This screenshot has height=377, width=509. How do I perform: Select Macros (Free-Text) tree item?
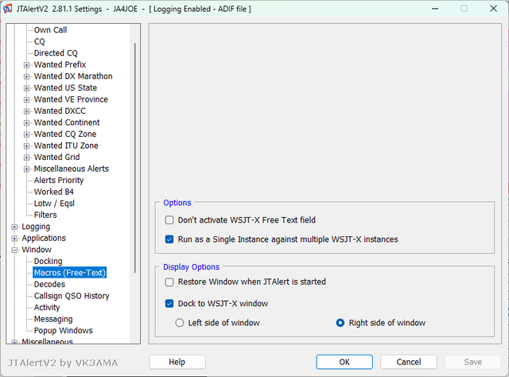[70, 273]
